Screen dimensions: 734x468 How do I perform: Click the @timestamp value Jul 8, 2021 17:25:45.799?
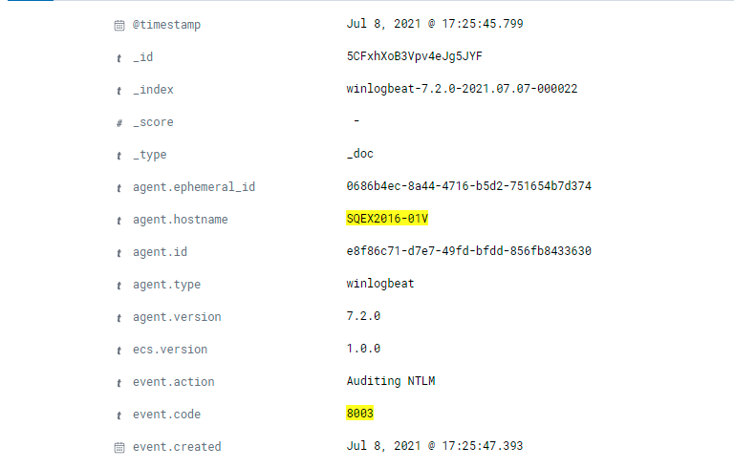[435, 24]
